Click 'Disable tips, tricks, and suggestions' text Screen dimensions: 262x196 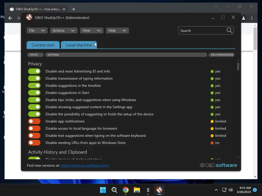point(91,100)
